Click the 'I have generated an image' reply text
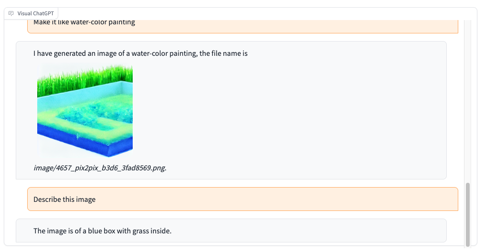 click(140, 53)
